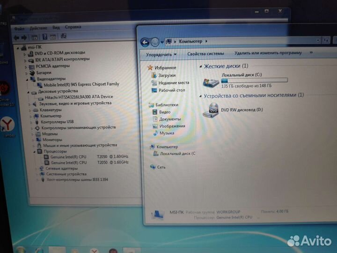Open the Упорядочить dropdown

pyautogui.click(x=161, y=55)
